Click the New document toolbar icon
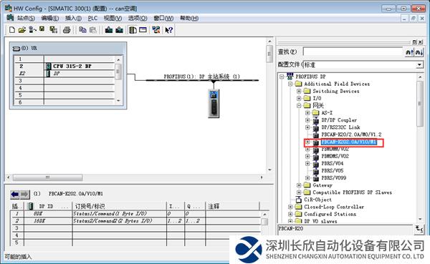Viewport: 430px width, 264px height. pos(12,30)
